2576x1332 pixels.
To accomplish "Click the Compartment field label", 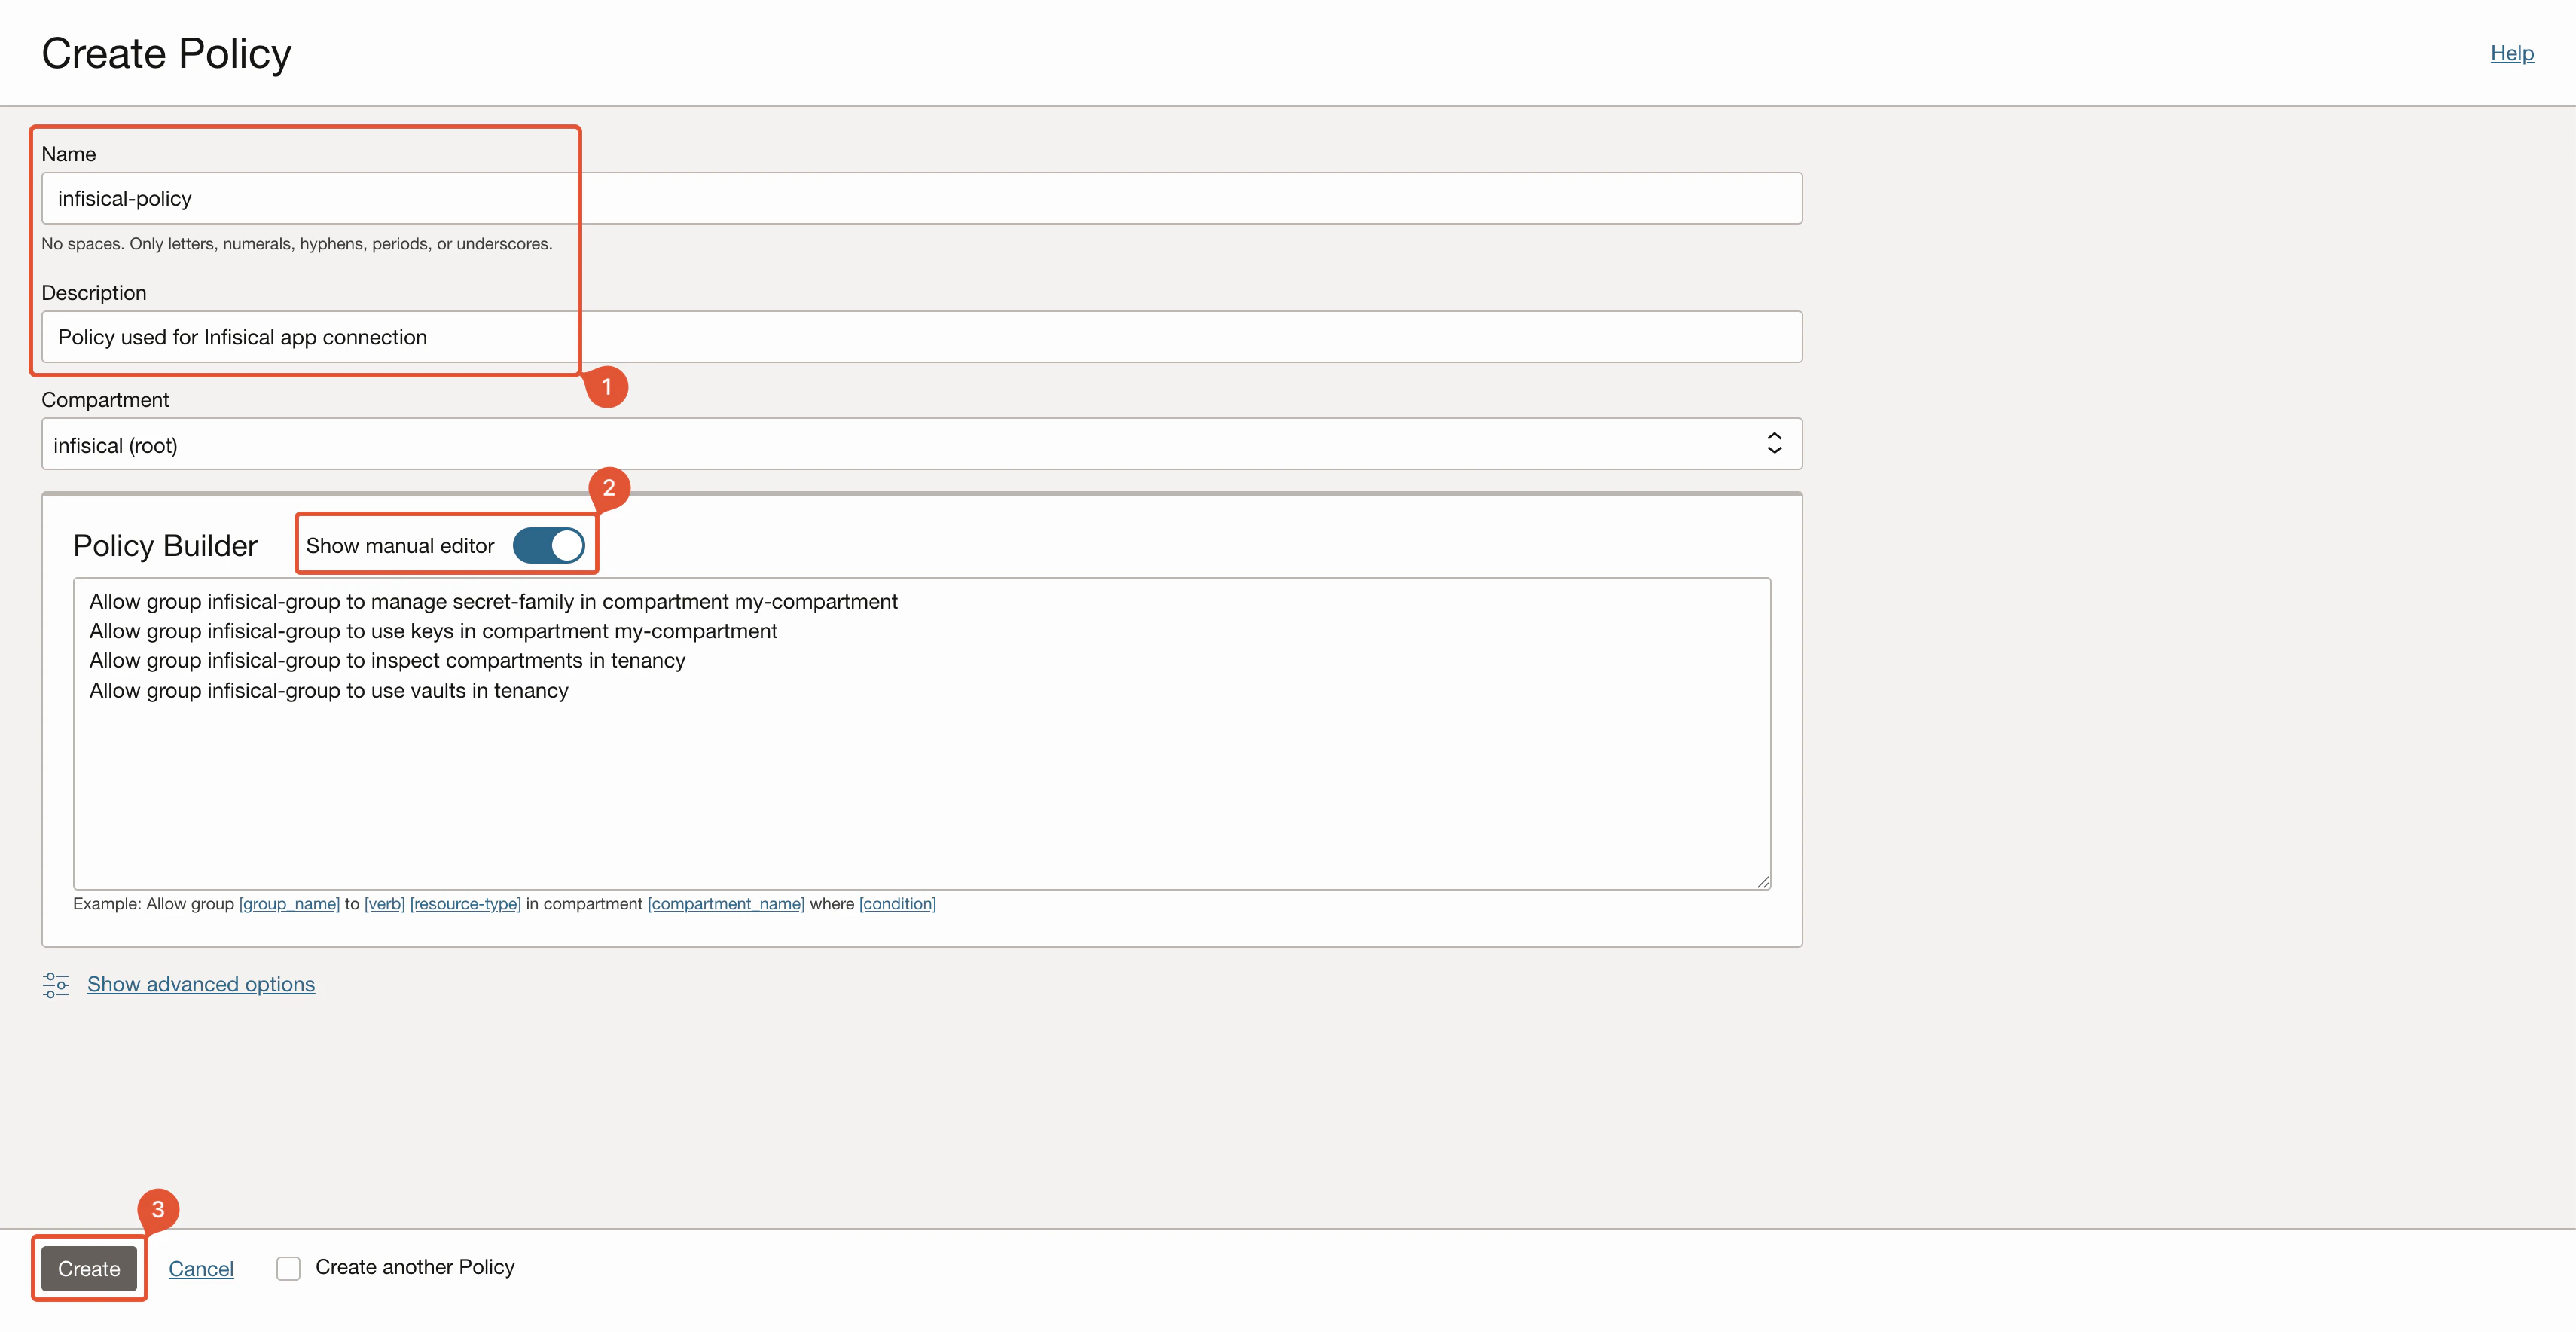I will coord(105,400).
